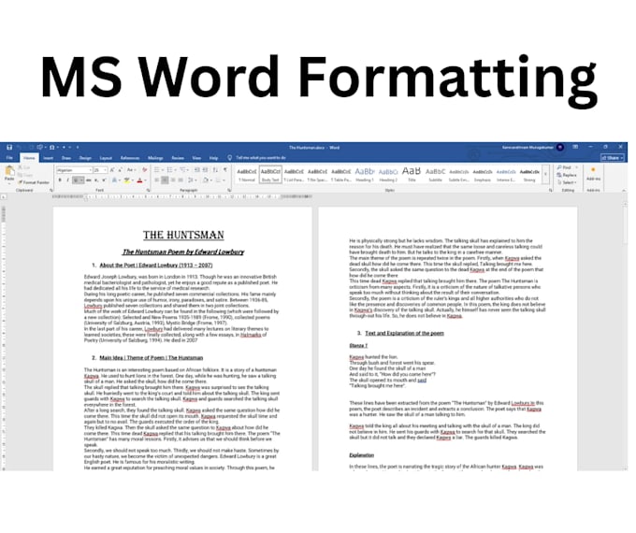Open the Paragraph dialog launcher

229,191
